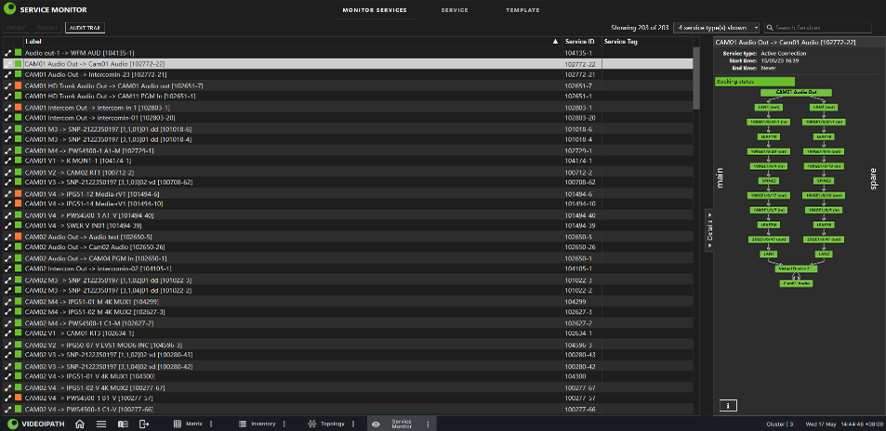Click the Enable button
Viewport: 886px width, 431px height.
(16, 28)
